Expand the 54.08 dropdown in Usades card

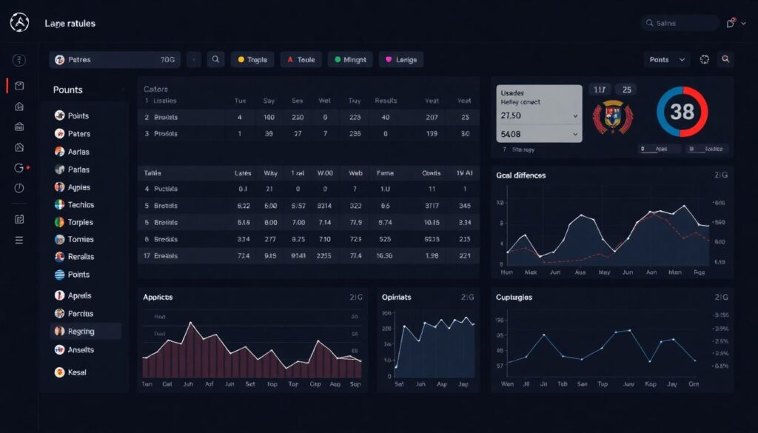point(540,134)
